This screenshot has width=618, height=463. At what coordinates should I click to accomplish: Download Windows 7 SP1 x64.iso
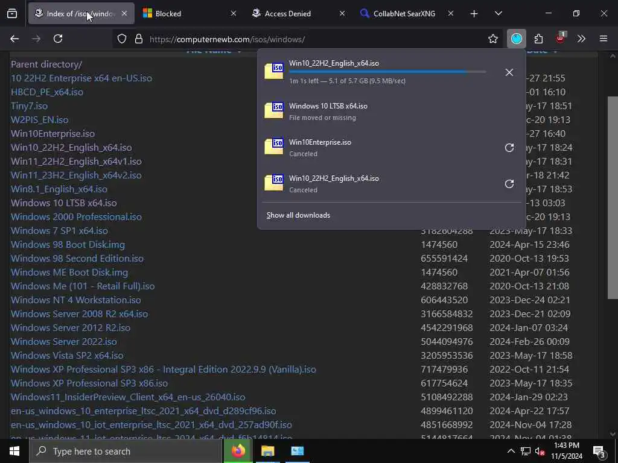pos(60,231)
